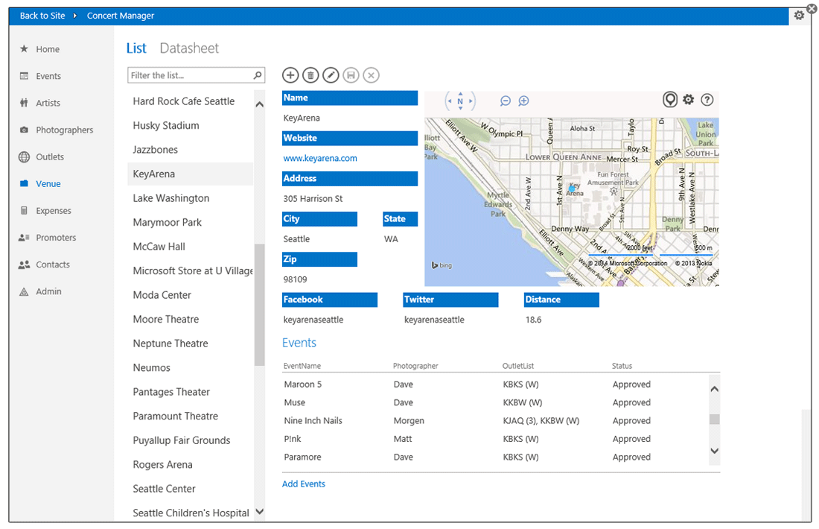Click the Outlets globe icon

pos(24,156)
